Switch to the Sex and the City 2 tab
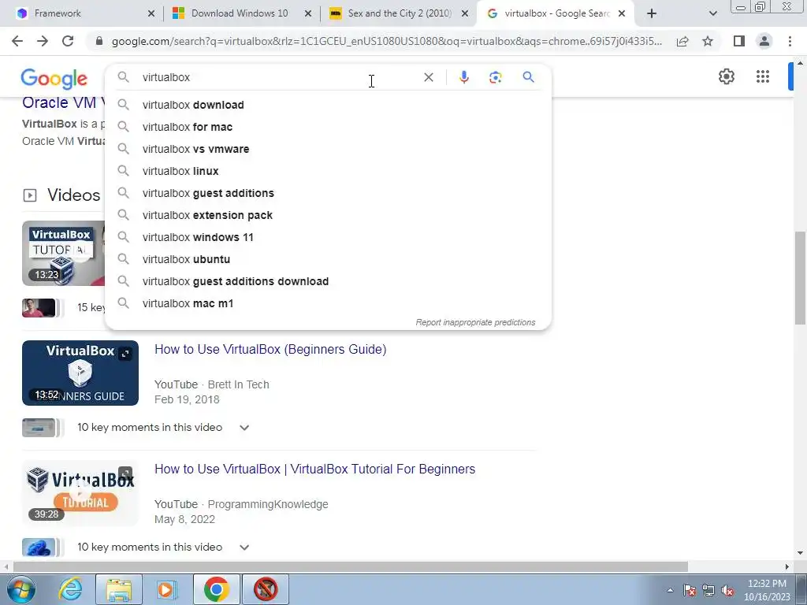Image resolution: width=807 pixels, height=605 pixels. pos(400,13)
